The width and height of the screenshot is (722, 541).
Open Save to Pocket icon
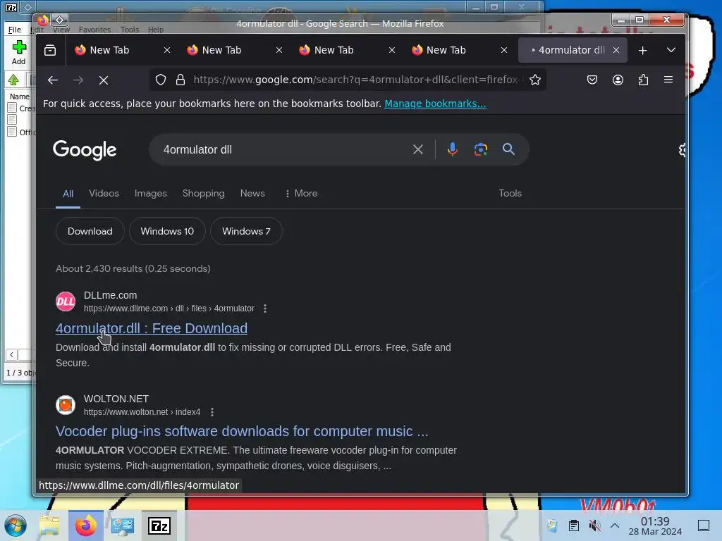click(x=592, y=80)
